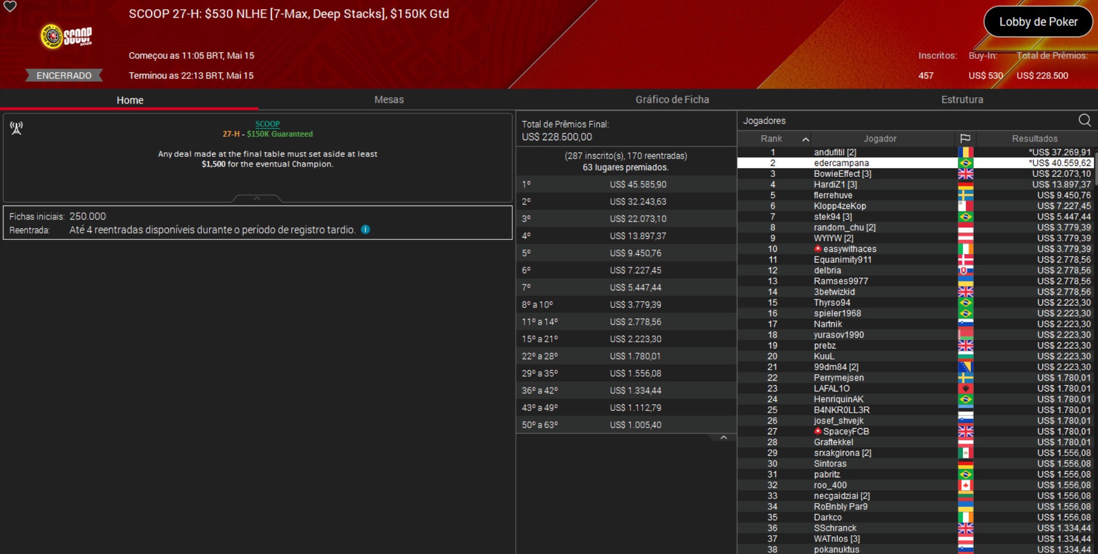
Task: Click 50º a 63º payout row
Action: tap(626, 425)
